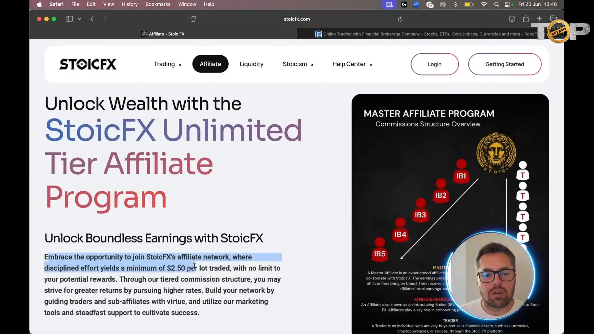Open AirDrop status icon in menu bar
Screen dimensions: 594x334
pyautogui.click(x=443, y=4)
